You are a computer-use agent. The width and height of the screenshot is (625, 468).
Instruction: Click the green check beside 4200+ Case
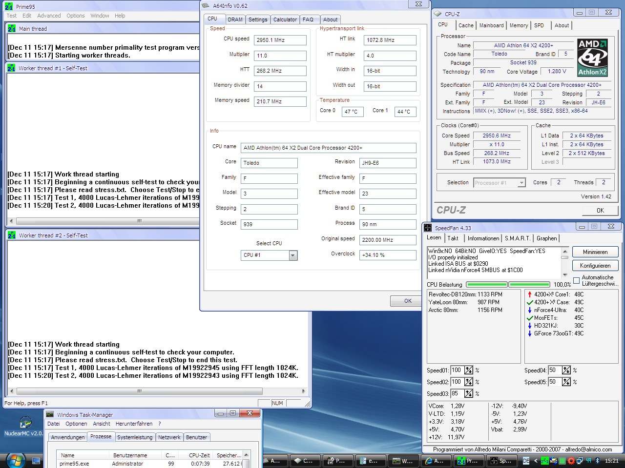click(x=530, y=302)
